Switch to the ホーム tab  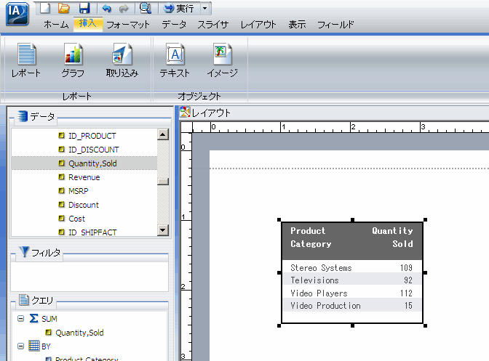coord(56,24)
